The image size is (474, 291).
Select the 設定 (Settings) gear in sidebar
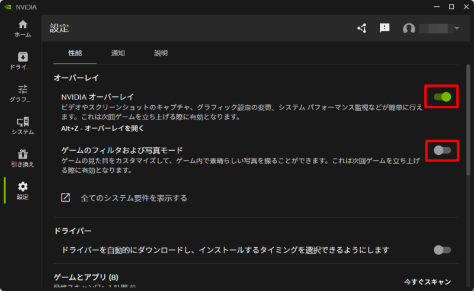23,190
